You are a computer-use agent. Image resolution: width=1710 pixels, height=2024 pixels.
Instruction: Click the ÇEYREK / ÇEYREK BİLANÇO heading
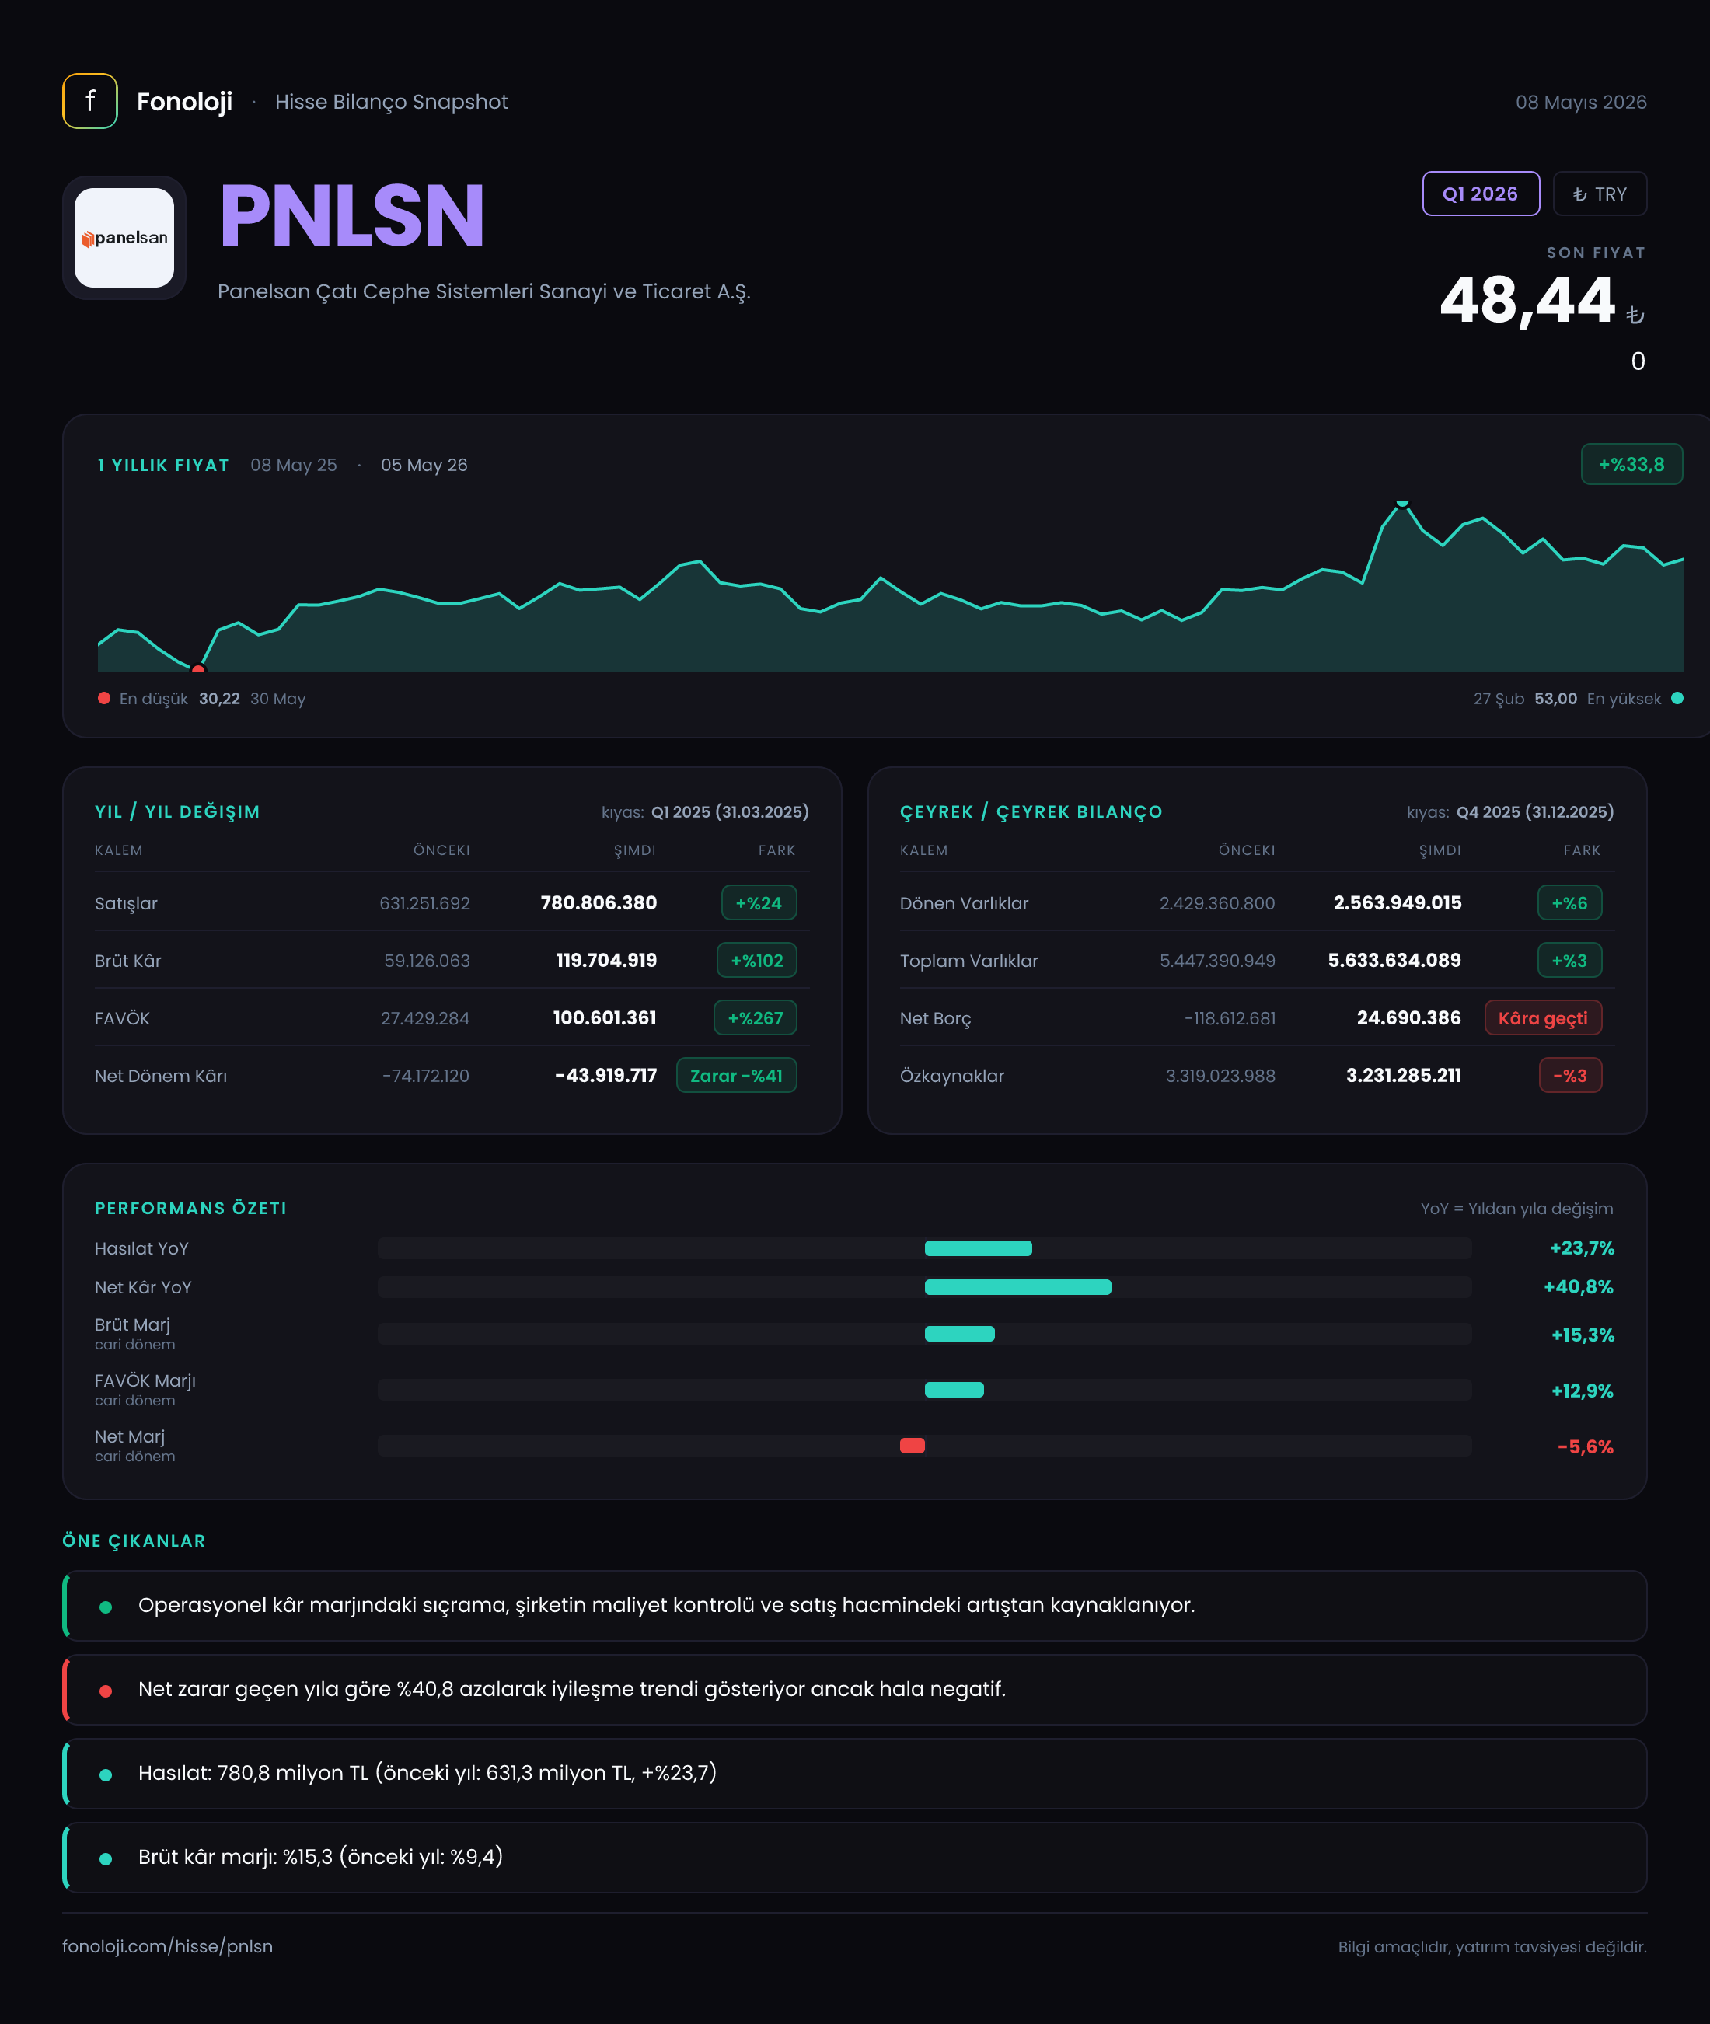(x=1031, y=811)
